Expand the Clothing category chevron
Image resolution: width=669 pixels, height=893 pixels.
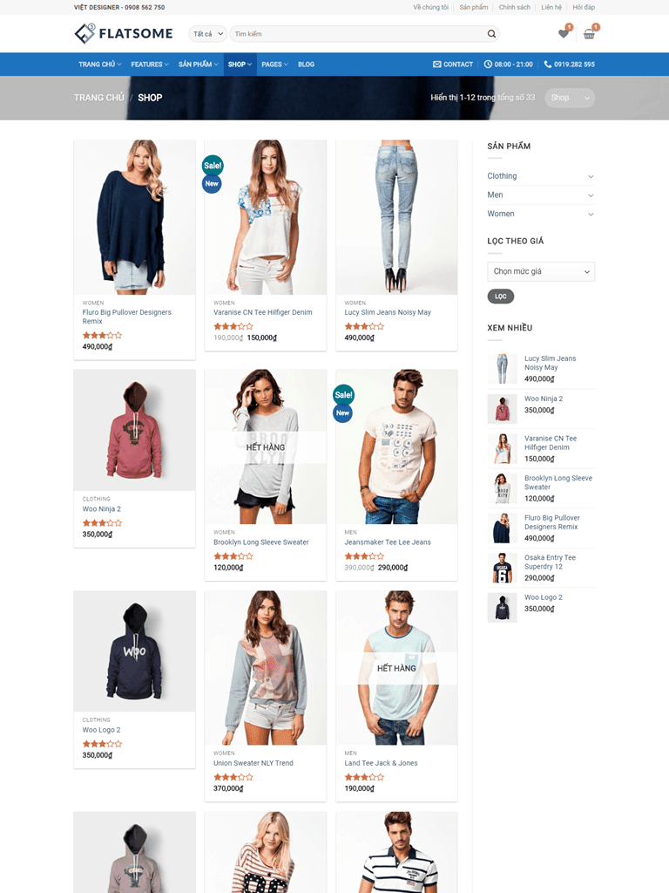pos(591,176)
